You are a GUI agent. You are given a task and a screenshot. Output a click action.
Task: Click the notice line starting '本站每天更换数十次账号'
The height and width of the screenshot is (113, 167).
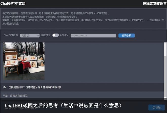(x=40, y=17)
